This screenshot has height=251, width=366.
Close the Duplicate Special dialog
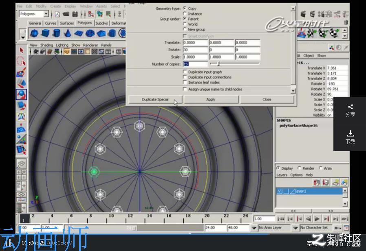click(x=267, y=99)
